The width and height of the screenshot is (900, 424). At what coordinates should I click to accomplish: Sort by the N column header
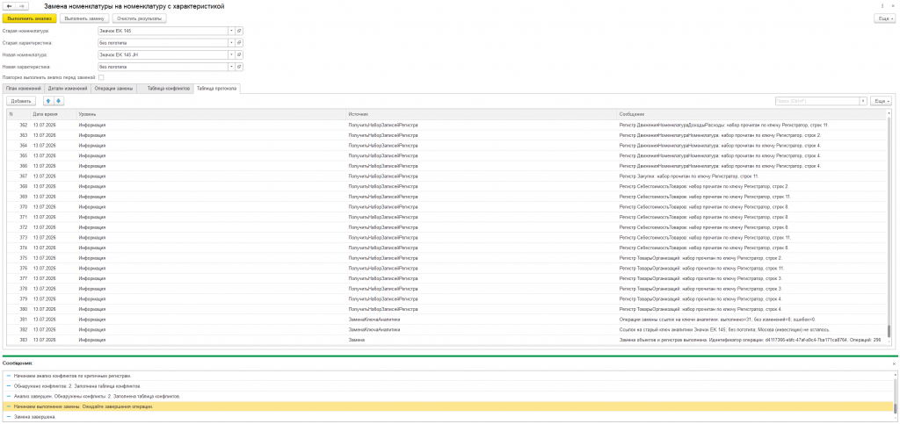[x=18, y=114]
